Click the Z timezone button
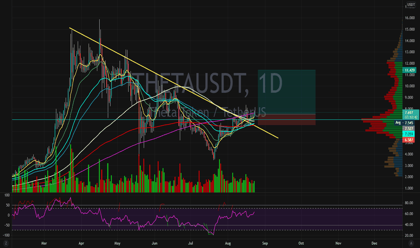 [6, 243]
